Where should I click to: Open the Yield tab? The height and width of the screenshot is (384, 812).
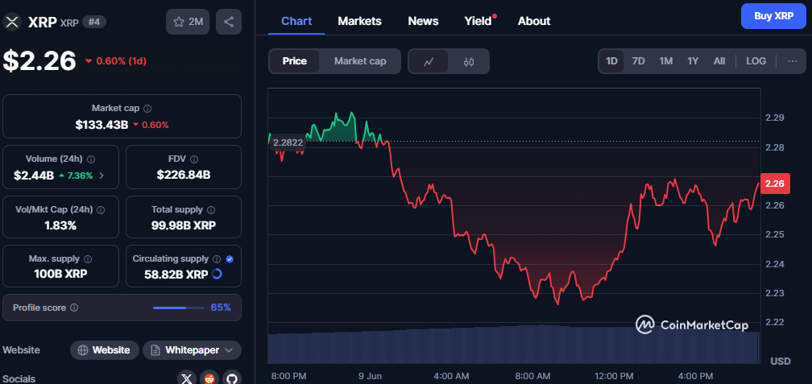[479, 21]
